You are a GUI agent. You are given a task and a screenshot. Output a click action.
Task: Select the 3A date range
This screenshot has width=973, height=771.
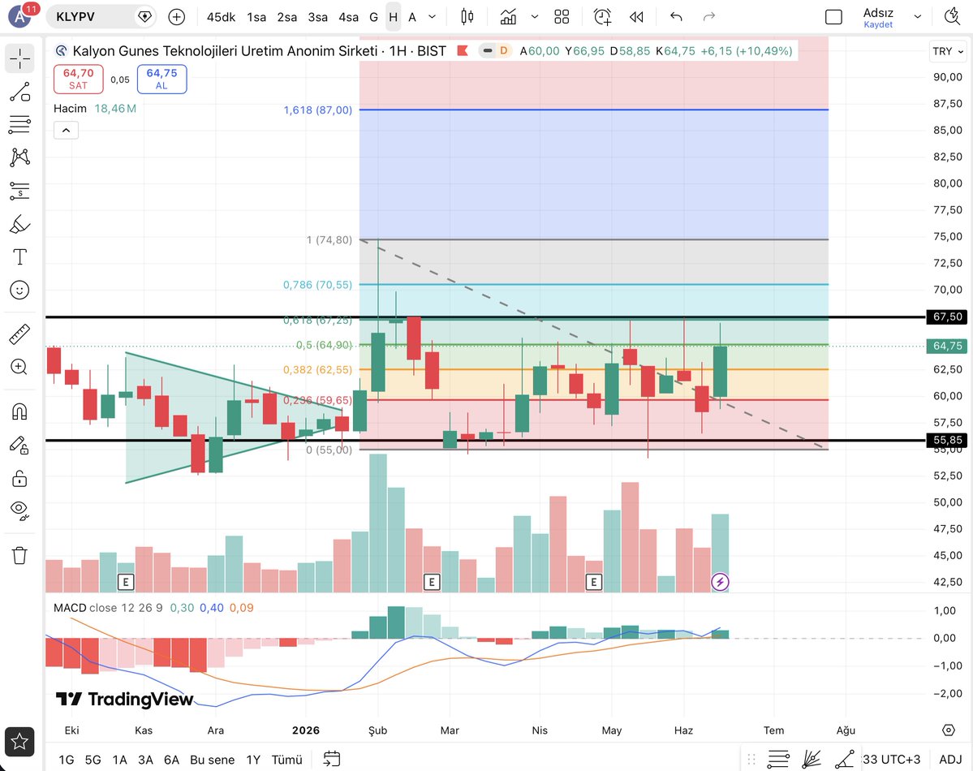[x=146, y=760]
